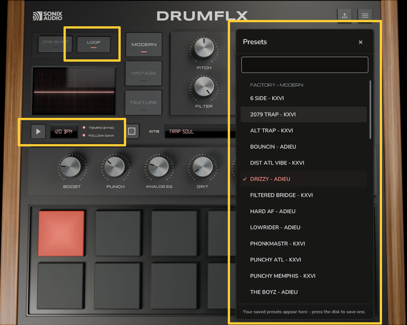Click the Grit knob
This screenshot has width=407, height=325.
(203, 167)
